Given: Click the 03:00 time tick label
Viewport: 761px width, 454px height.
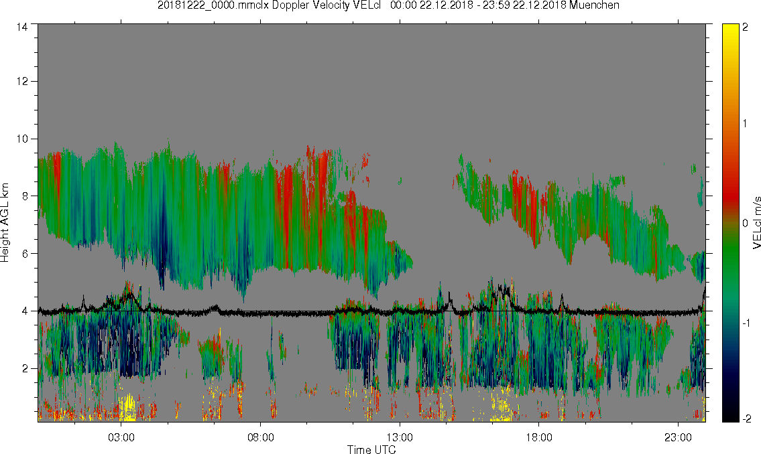Looking at the screenshot, I should pos(121,437).
